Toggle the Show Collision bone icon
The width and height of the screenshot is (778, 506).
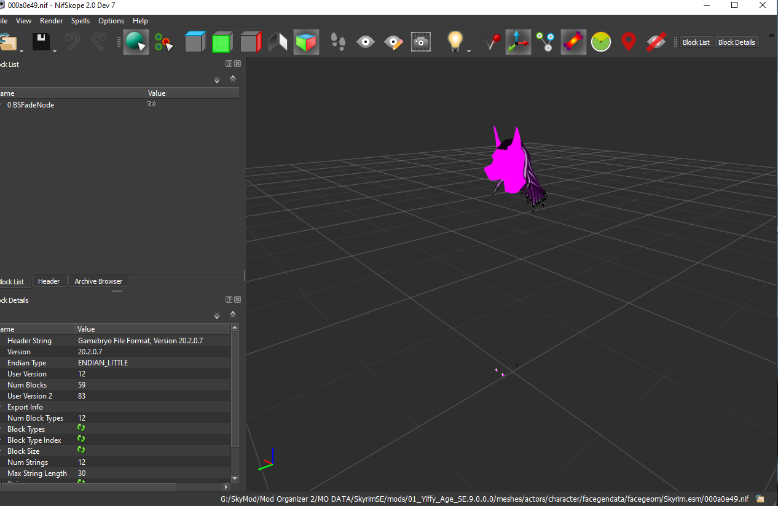[x=573, y=42]
